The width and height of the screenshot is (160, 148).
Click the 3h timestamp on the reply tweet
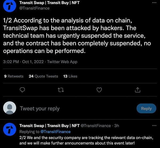(x=117, y=126)
